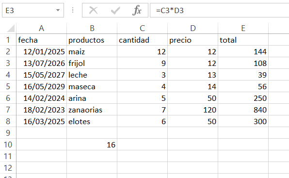Click the formula field showing =C3*D3
This screenshot has width=289, height=178.
219,11
